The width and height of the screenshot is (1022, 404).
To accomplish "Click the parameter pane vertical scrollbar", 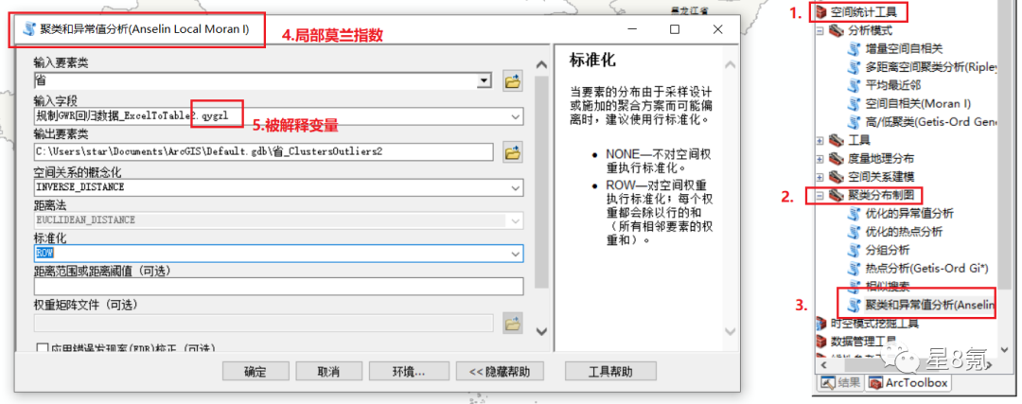I will coord(541,183).
